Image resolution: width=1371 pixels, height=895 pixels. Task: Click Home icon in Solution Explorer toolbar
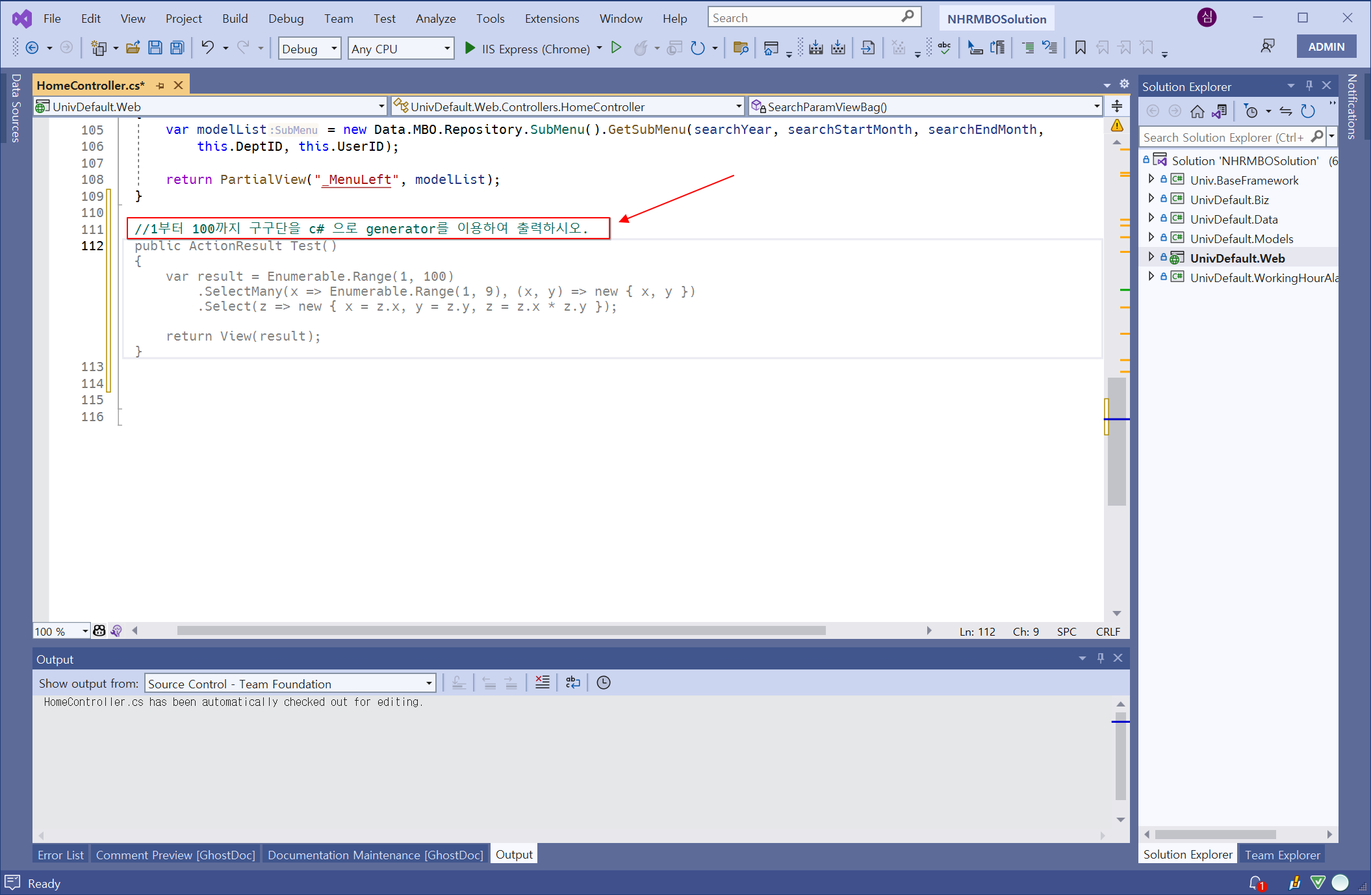click(x=1197, y=112)
